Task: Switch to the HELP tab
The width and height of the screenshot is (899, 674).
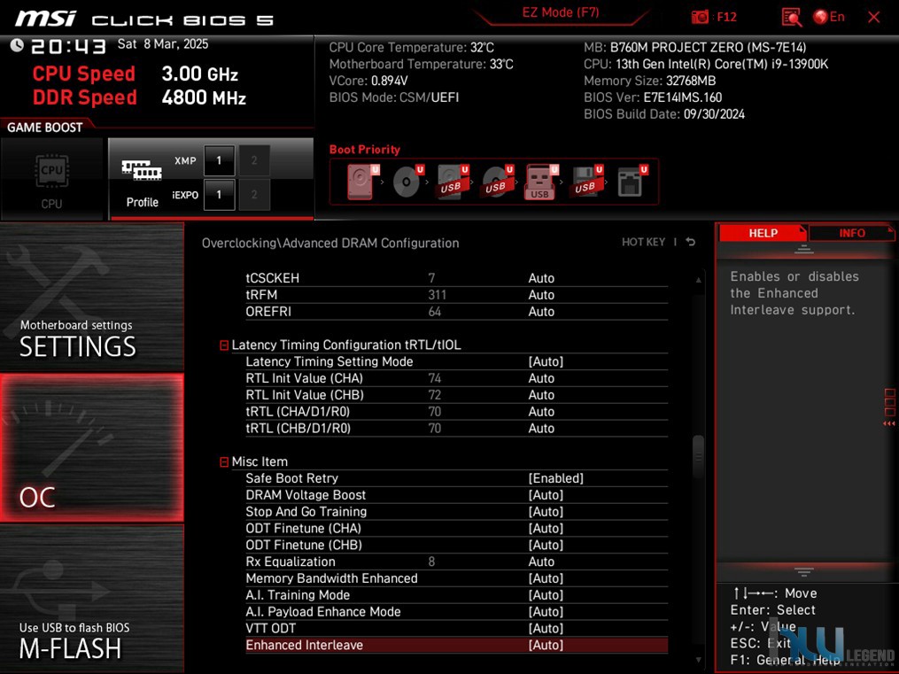Action: click(763, 233)
